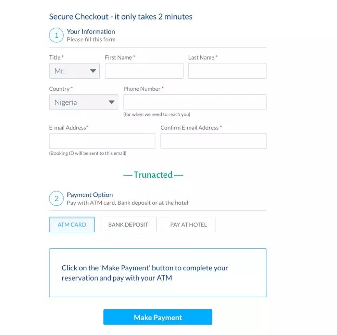Expand the Country dropdown showing Nigeria
The width and height of the screenshot is (337, 335).
click(x=84, y=102)
